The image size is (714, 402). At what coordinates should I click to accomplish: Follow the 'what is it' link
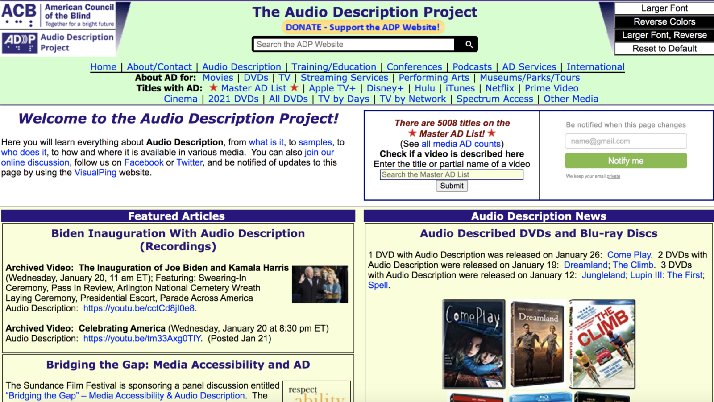(266, 142)
